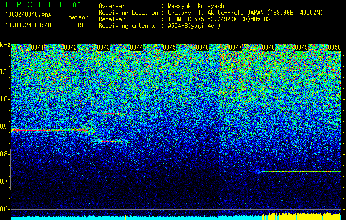The height and width of the screenshot is (220, 346).
Task: Click the 0.9 kHz axis label
Action: [5, 127]
